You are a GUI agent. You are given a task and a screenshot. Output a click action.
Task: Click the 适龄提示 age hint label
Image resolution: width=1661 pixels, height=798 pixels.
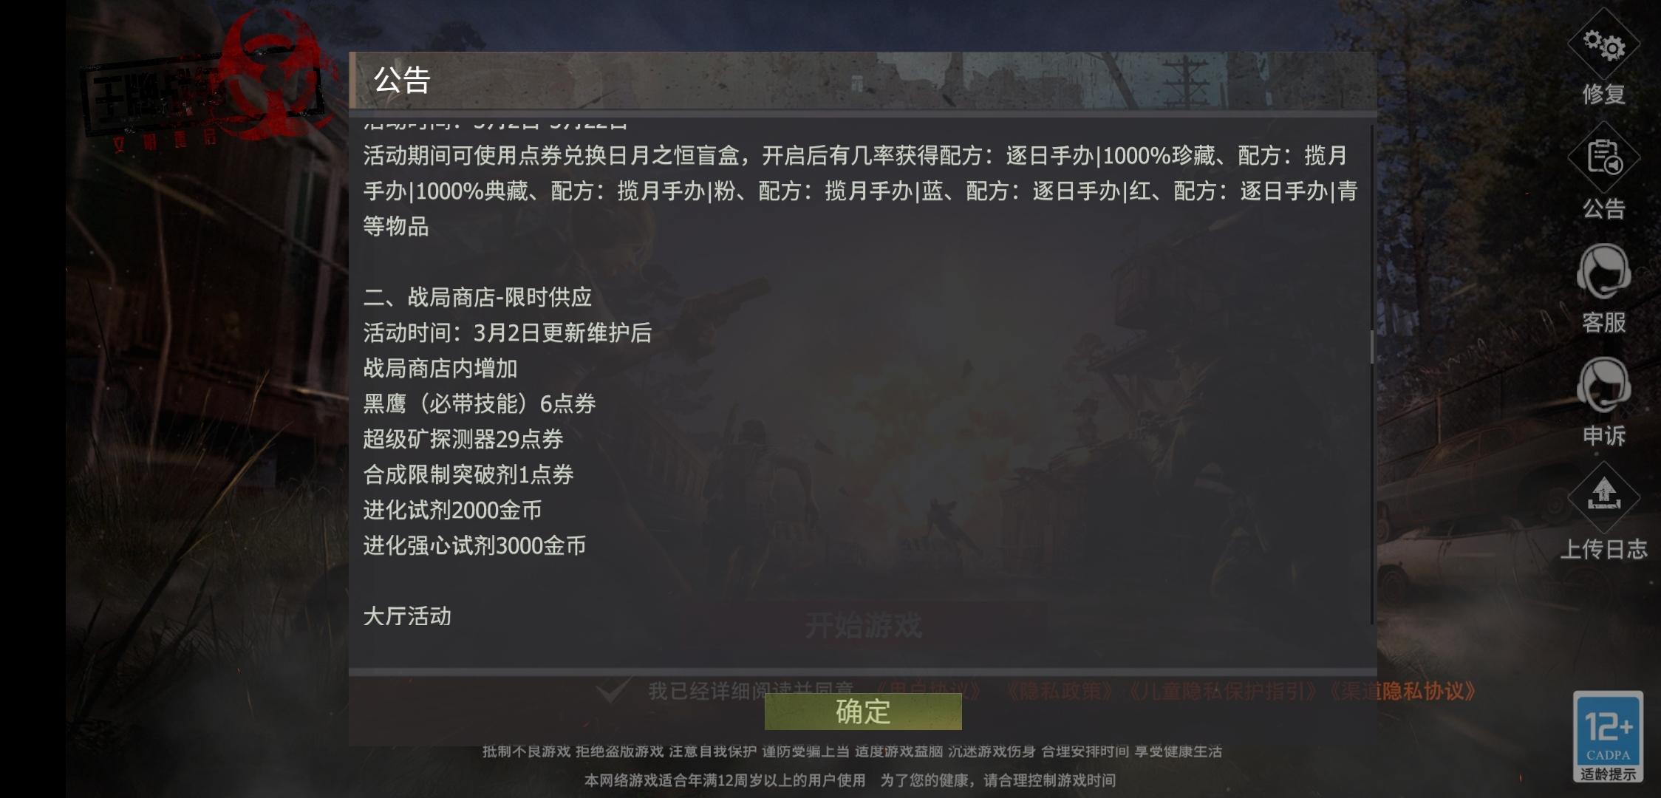click(1608, 774)
